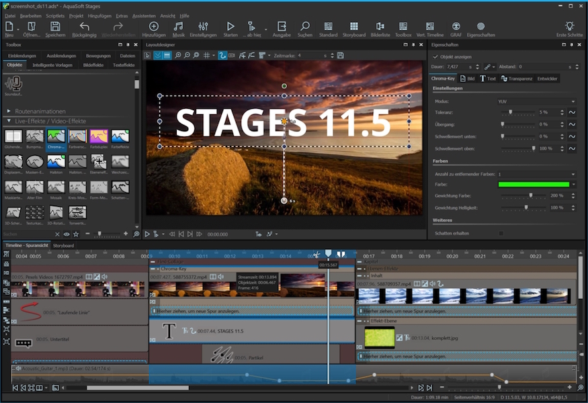Open a project with Öffnen icon

tap(32, 26)
